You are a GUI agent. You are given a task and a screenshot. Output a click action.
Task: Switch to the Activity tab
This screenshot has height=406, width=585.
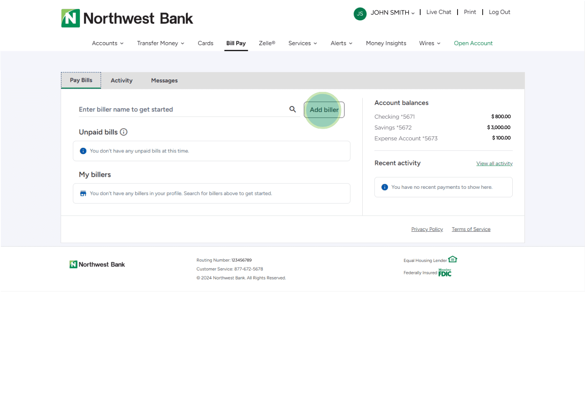click(x=122, y=81)
